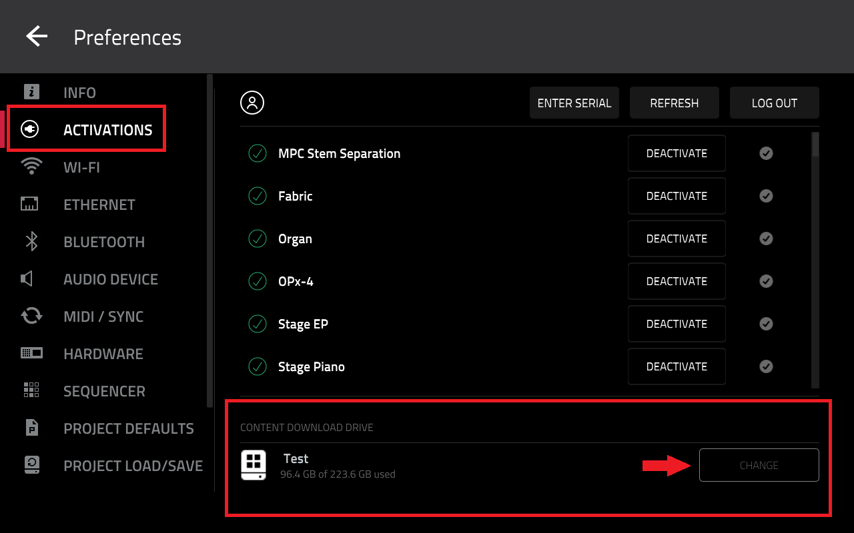Click green check icon beside Fabric

(x=258, y=196)
